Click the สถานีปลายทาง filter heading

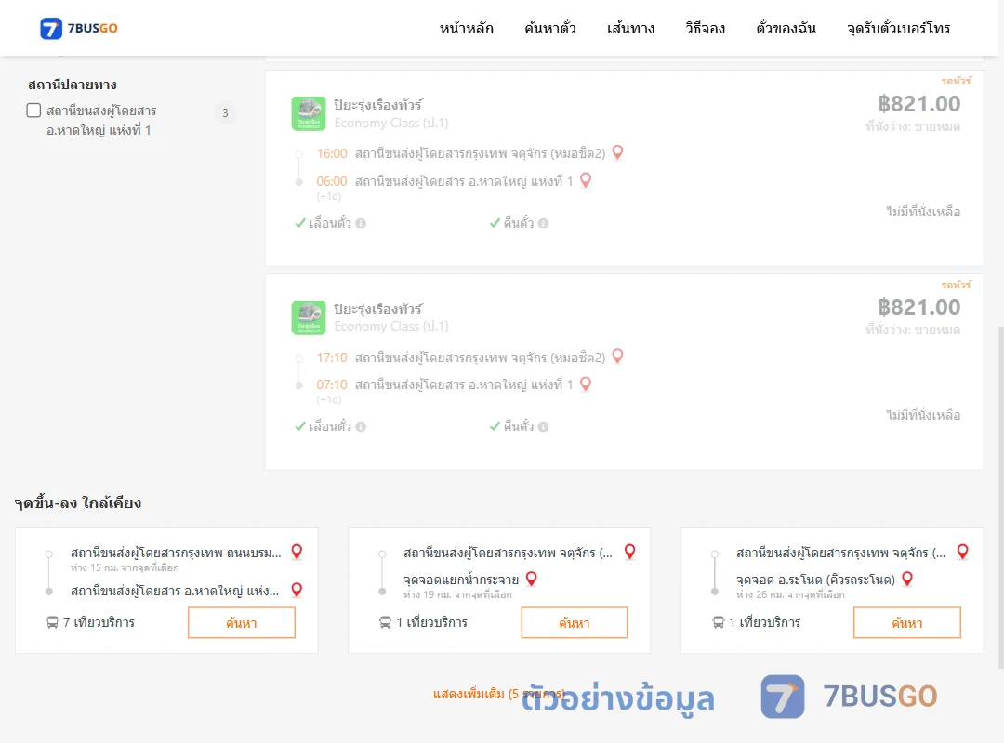pyautogui.click(x=73, y=85)
